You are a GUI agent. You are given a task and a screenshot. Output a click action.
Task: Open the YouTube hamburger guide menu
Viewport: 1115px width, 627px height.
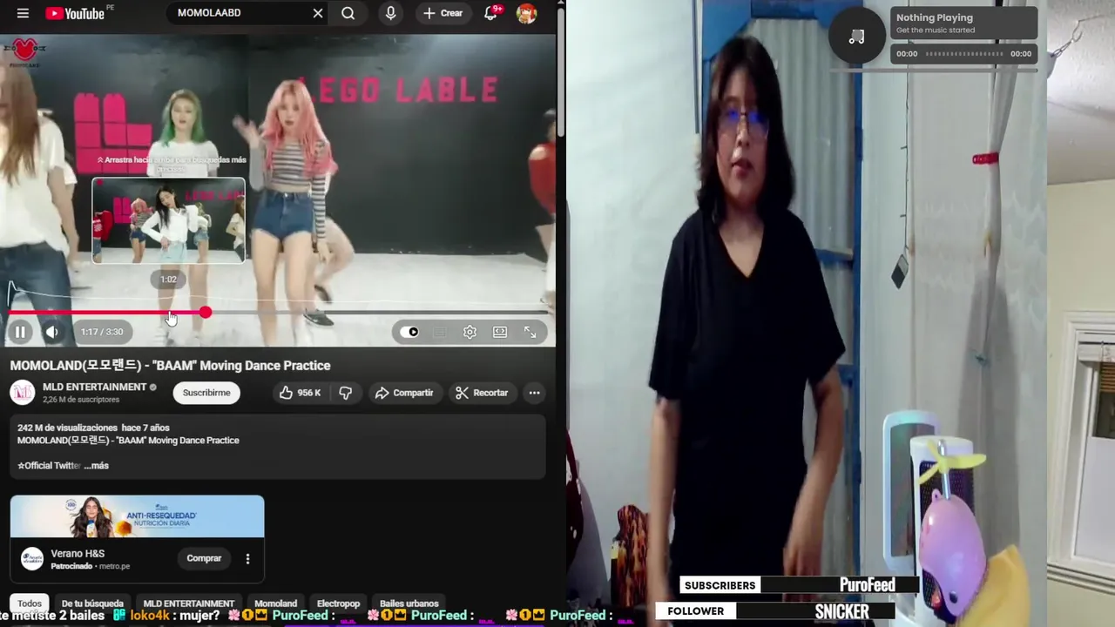[x=23, y=13]
